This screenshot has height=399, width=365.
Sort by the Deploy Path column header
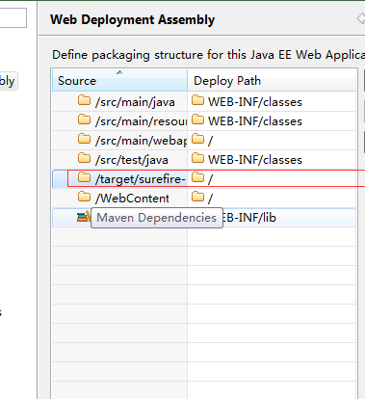[x=272, y=80]
